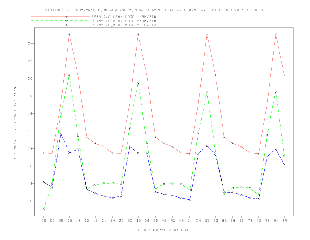Screen dimensions: 310x240
Task: Click the chart title starting with STAT=VL1L2
Action: point(154,10)
